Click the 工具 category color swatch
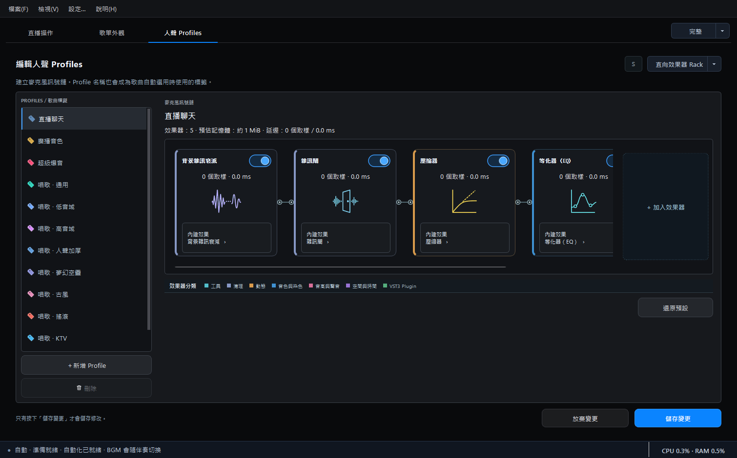 point(206,286)
